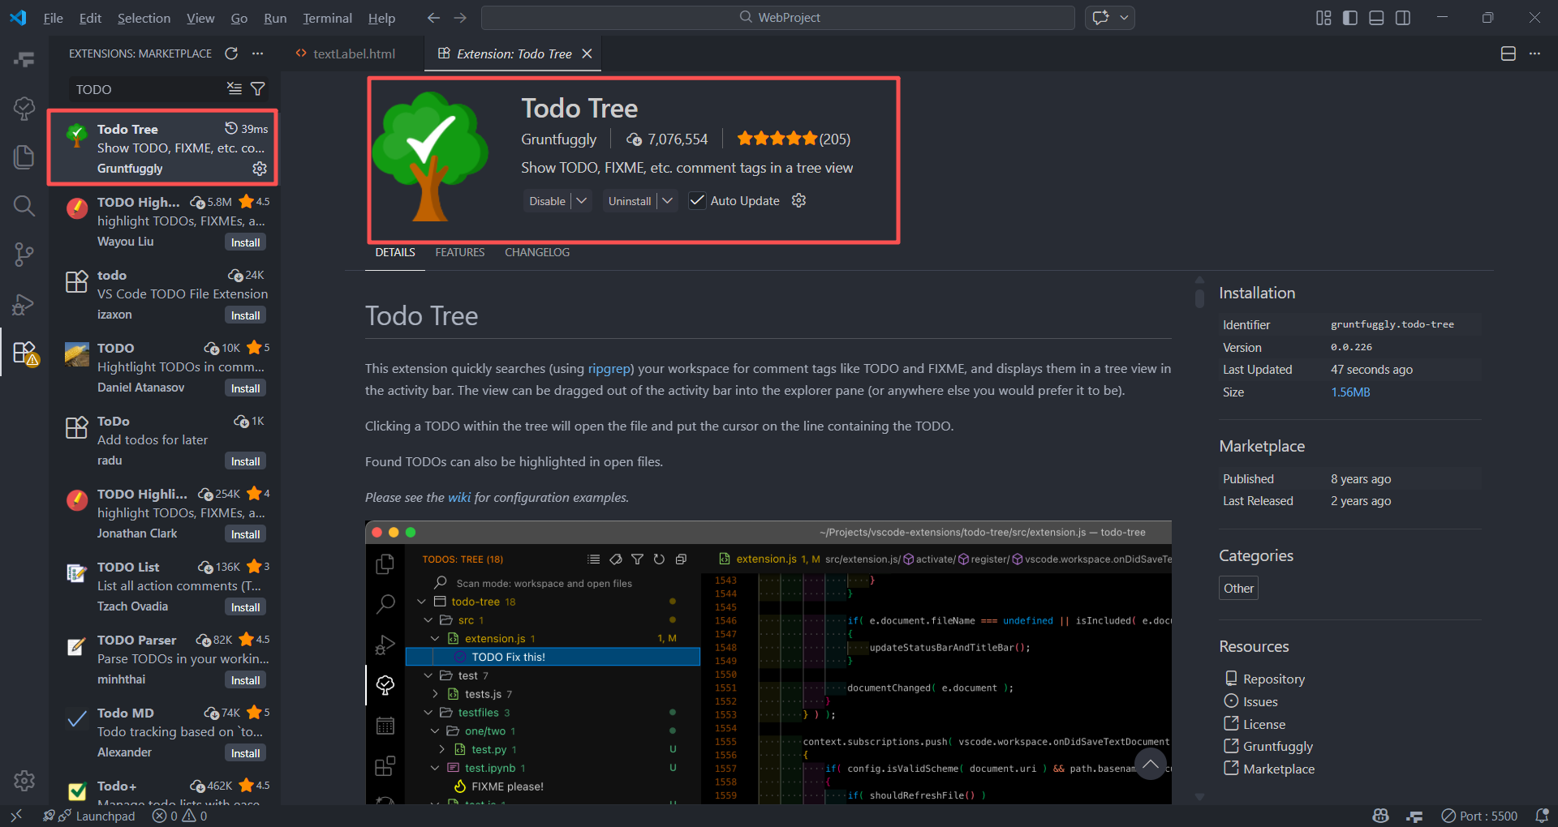Screen dimensions: 1558x827
Task: Open the Todo Tree activity bar view
Action: (24, 107)
